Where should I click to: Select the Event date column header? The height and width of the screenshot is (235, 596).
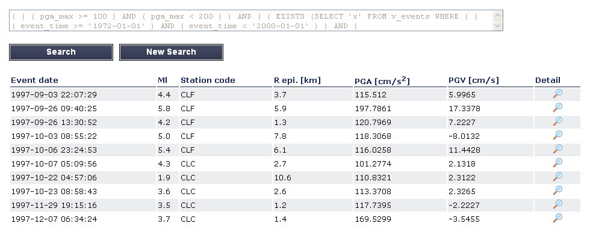[x=34, y=81]
